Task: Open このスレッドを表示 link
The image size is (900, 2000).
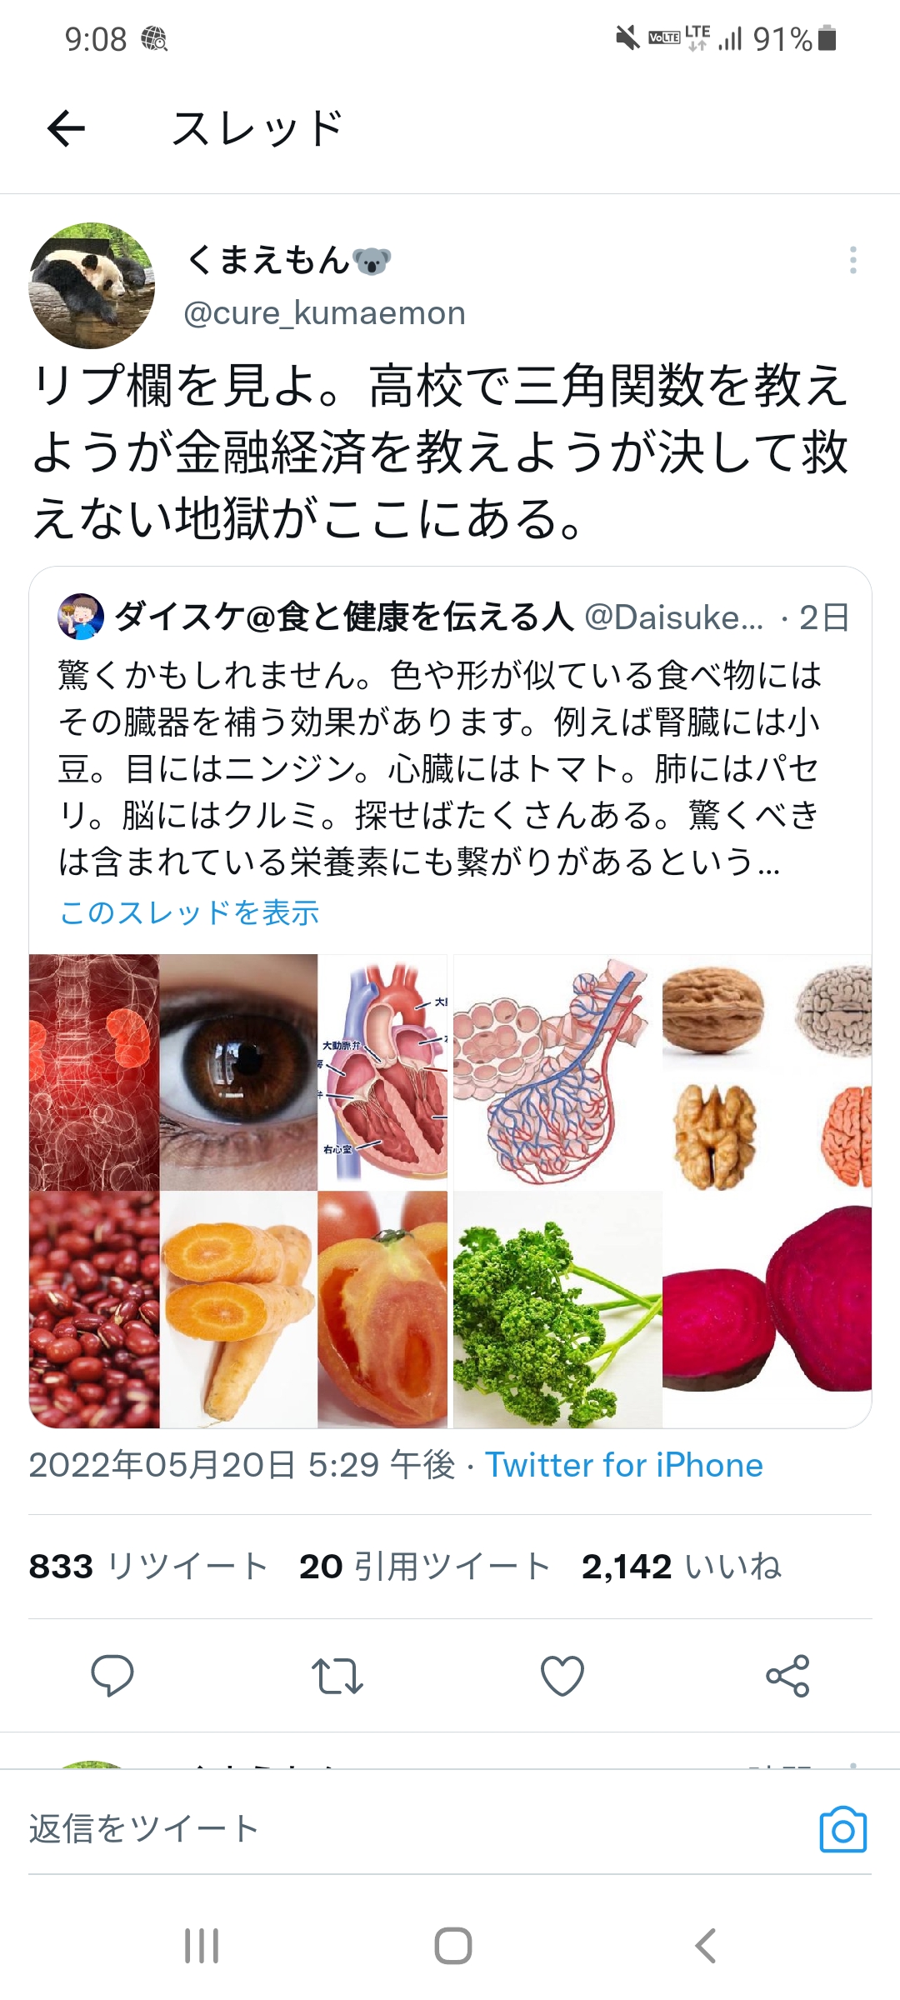Action: (x=190, y=912)
